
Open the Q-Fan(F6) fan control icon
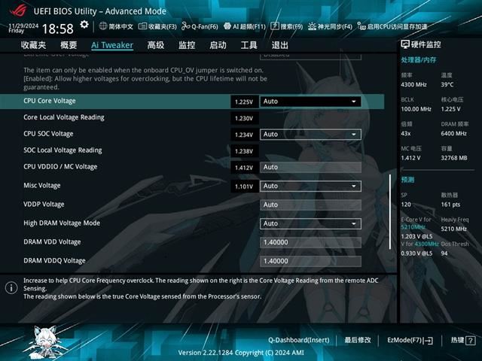click(x=185, y=26)
